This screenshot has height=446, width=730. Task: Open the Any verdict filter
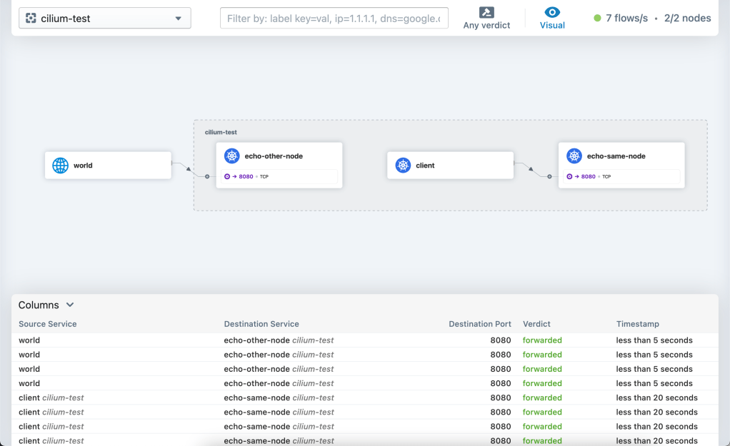pyautogui.click(x=486, y=18)
